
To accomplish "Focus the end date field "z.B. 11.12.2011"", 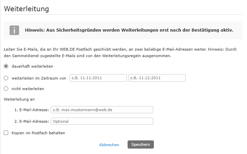I will 157,78.
